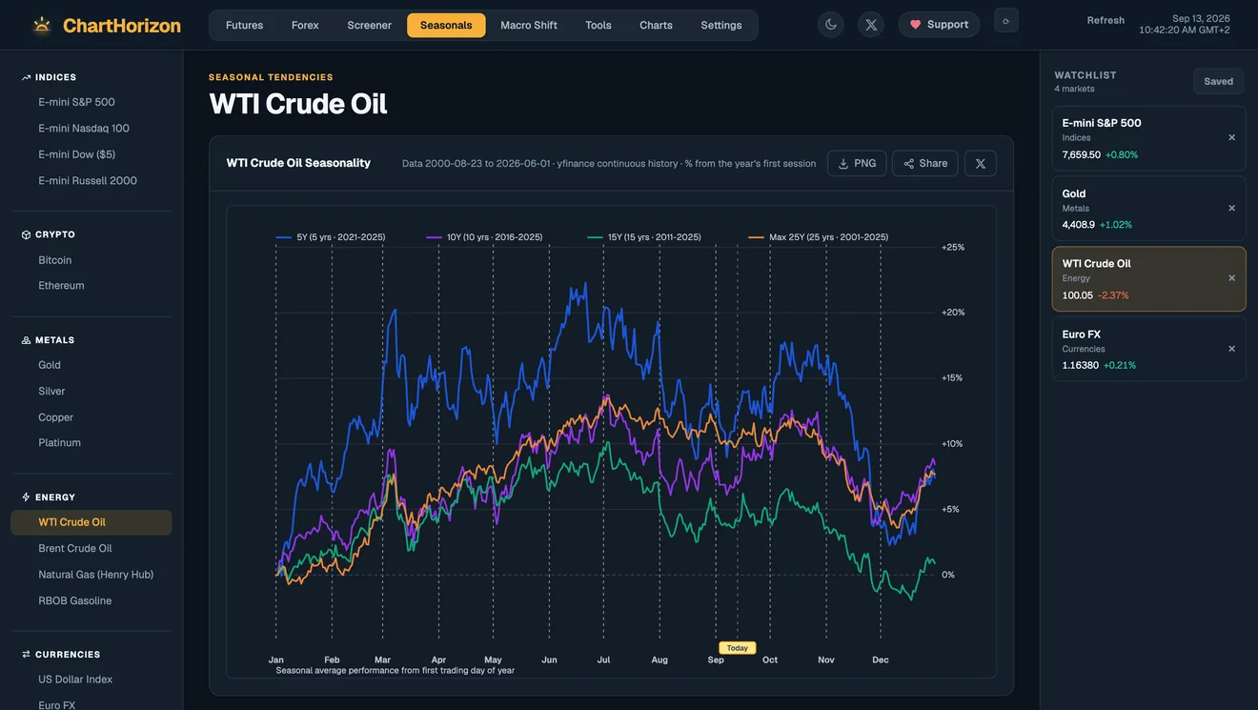Viewport: 1258px width, 710px height.
Task: Select Silver under Metals
Action: (x=91, y=392)
